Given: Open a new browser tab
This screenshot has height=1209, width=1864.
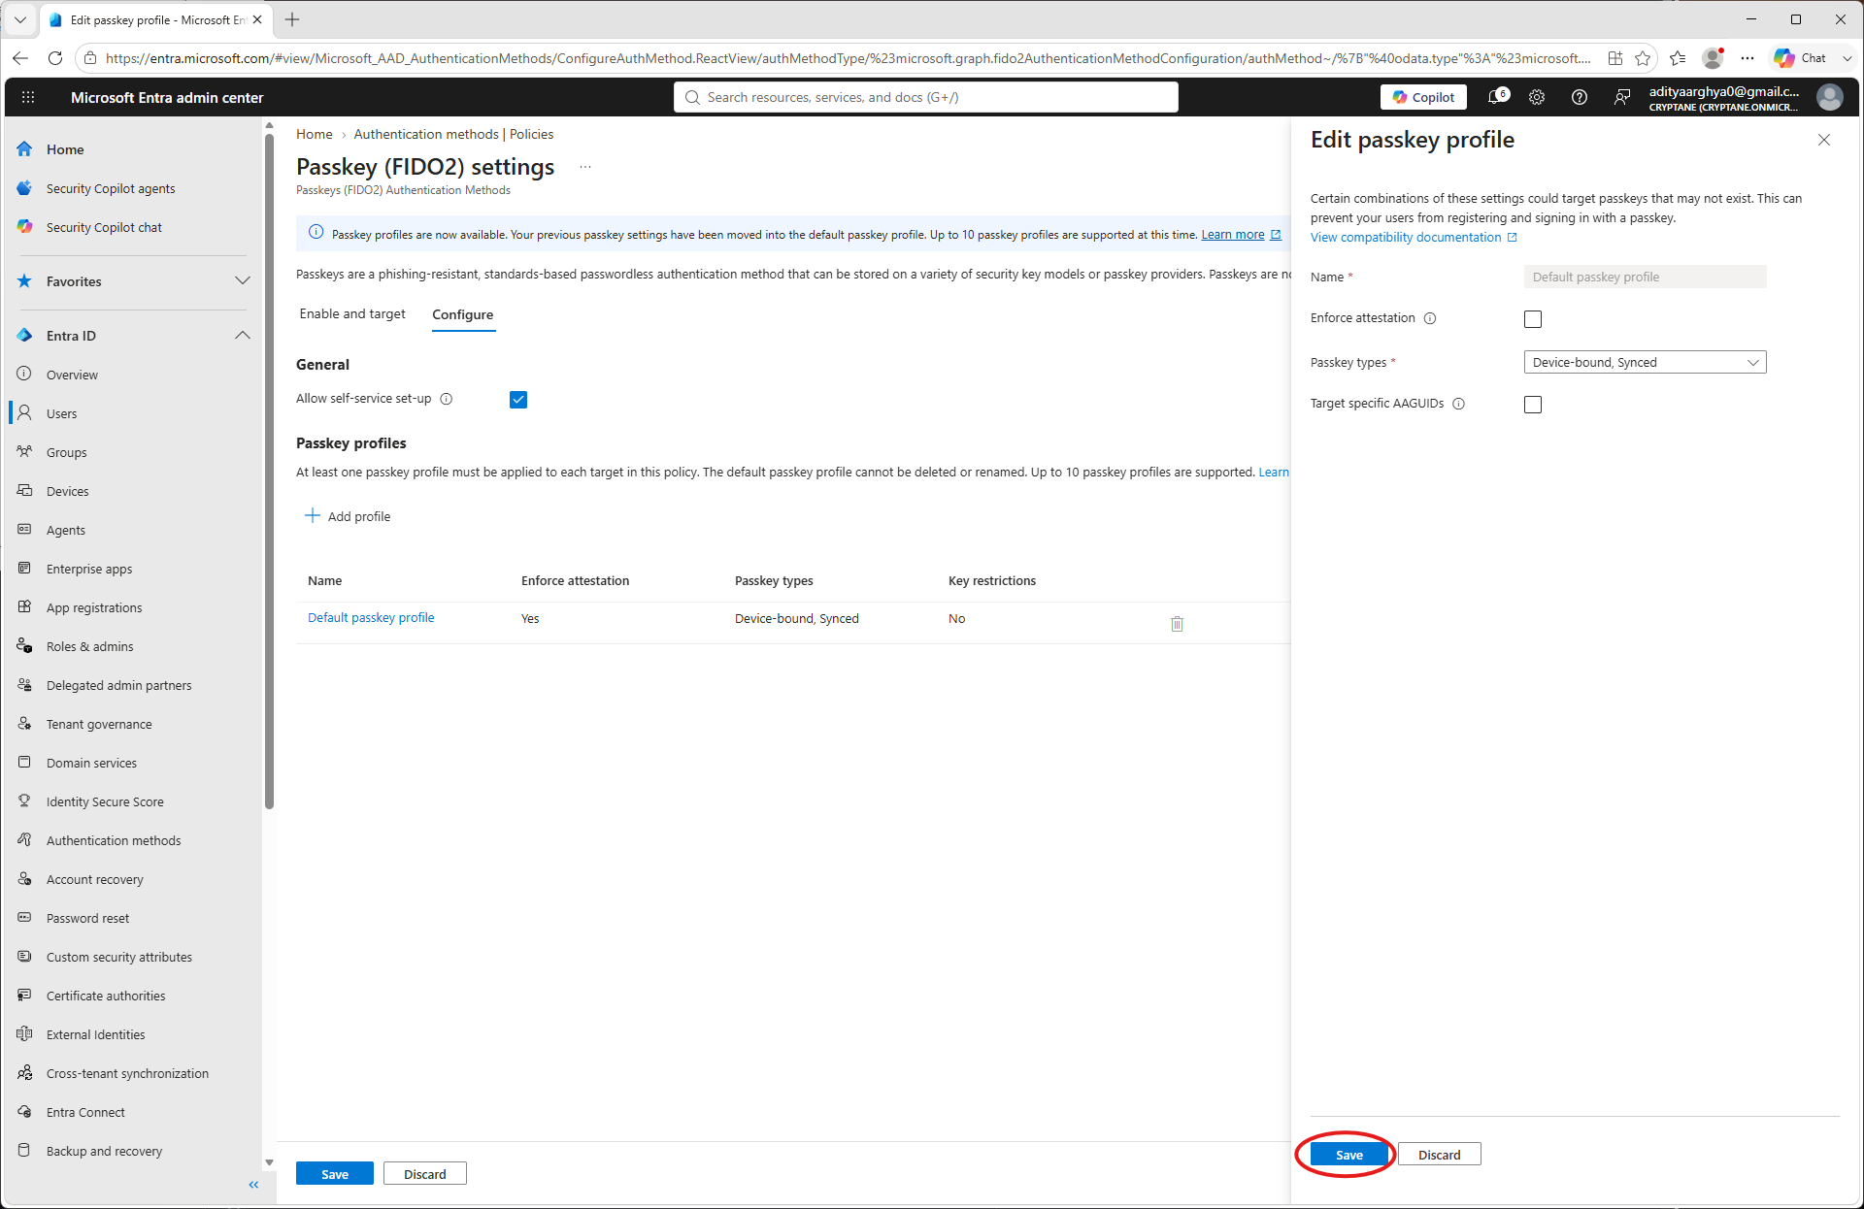Looking at the screenshot, I should click(x=292, y=19).
